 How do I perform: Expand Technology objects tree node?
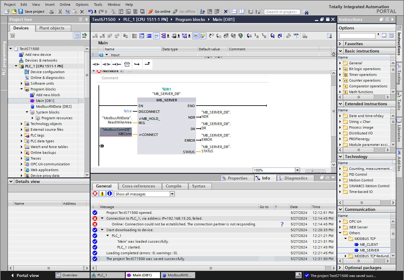tap(22, 124)
